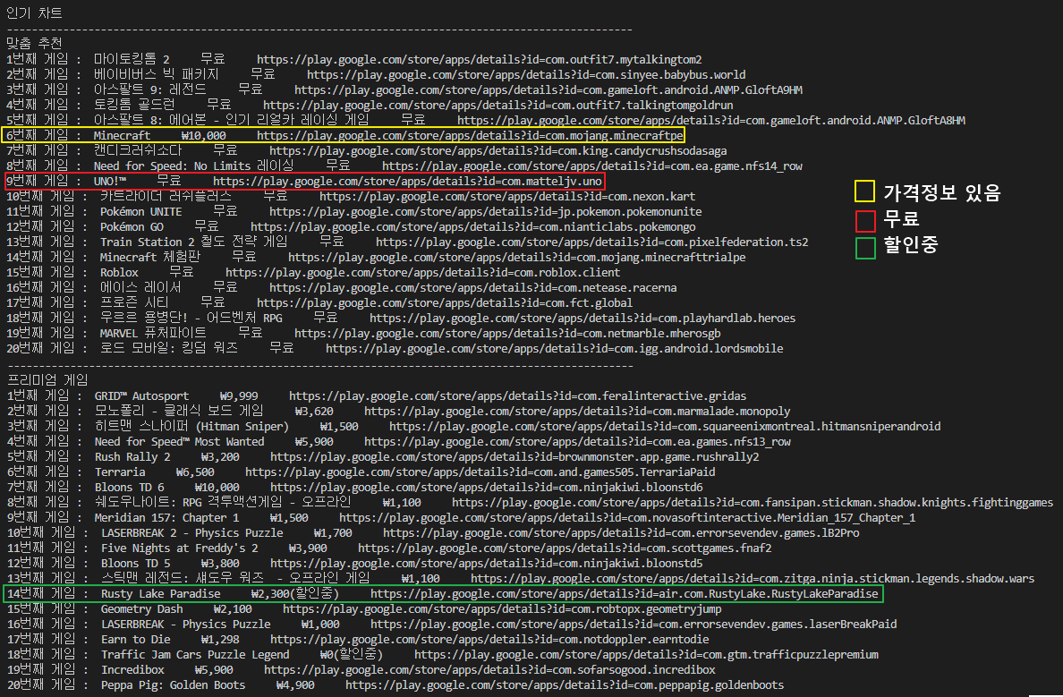This screenshot has width=1063, height=697.
Task: Click the 'GRID™ Autosport' game name
Action: (141, 396)
